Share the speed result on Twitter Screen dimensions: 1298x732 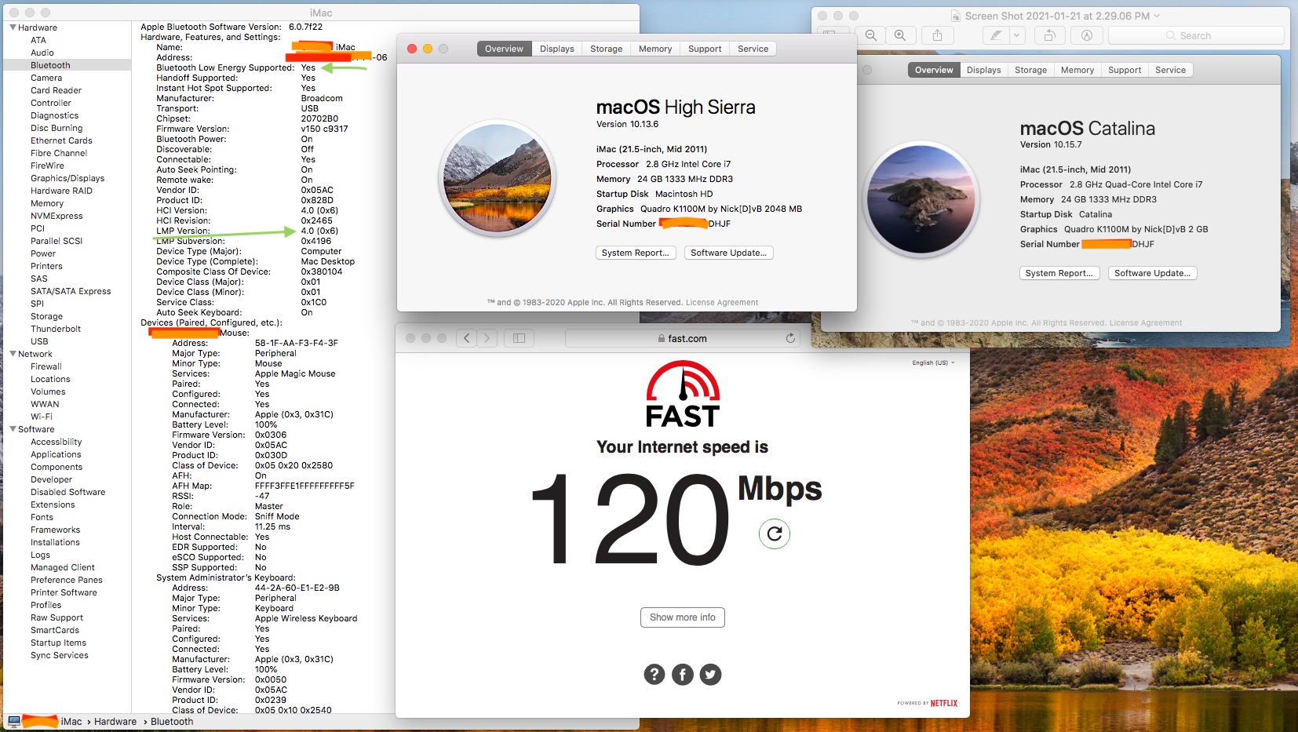click(x=710, y=675)
